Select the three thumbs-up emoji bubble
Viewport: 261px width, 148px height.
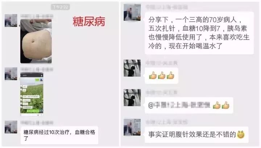pos(161,75)
